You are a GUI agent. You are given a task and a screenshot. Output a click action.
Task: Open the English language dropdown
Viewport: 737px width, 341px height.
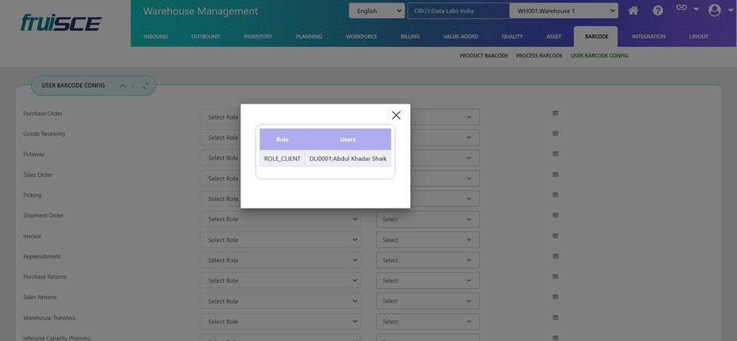pos(376,11)
